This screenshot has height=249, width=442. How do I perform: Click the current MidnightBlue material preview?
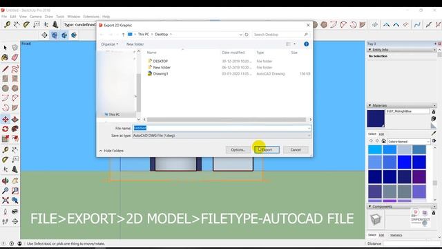pyautogui.click(x=376, y=118)
